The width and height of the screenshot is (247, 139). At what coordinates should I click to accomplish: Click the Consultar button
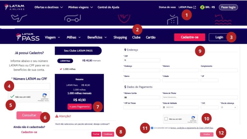click(29, 115)
